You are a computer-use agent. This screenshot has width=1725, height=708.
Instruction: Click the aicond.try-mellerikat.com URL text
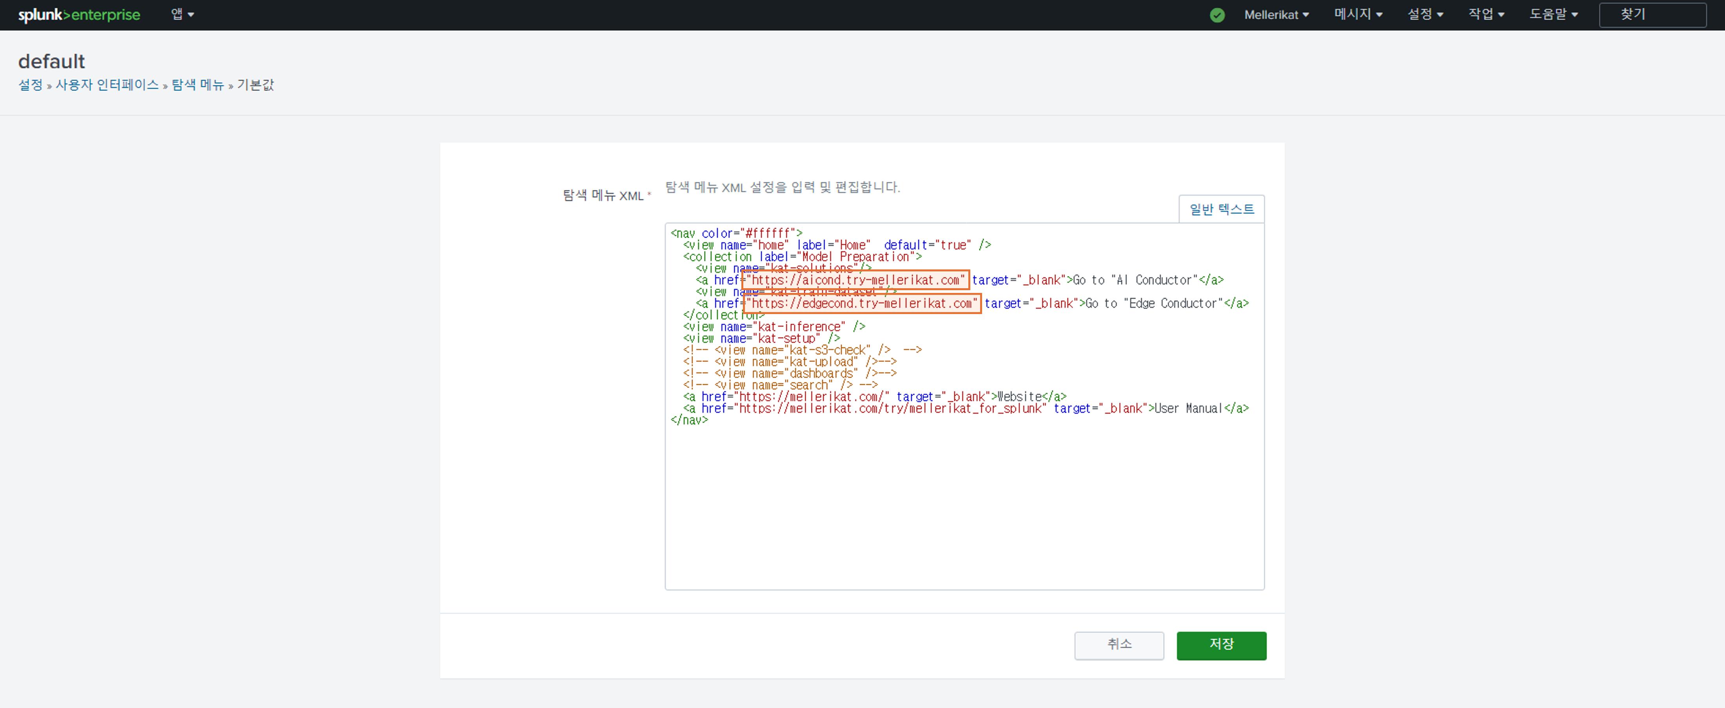(x=855, y=280)
